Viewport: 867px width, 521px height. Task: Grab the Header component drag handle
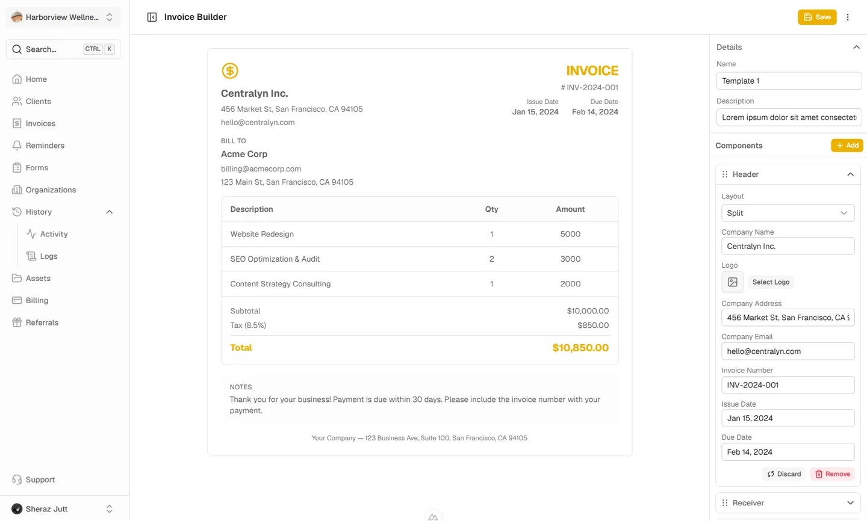725,174
